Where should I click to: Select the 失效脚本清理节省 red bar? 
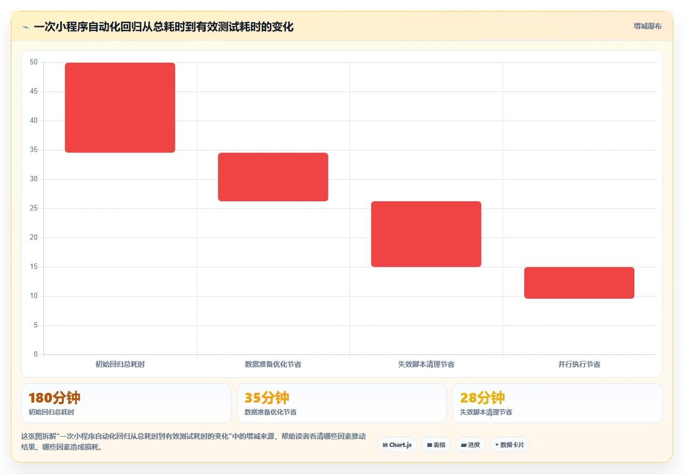pyautogui.click(x=426, y=234)
